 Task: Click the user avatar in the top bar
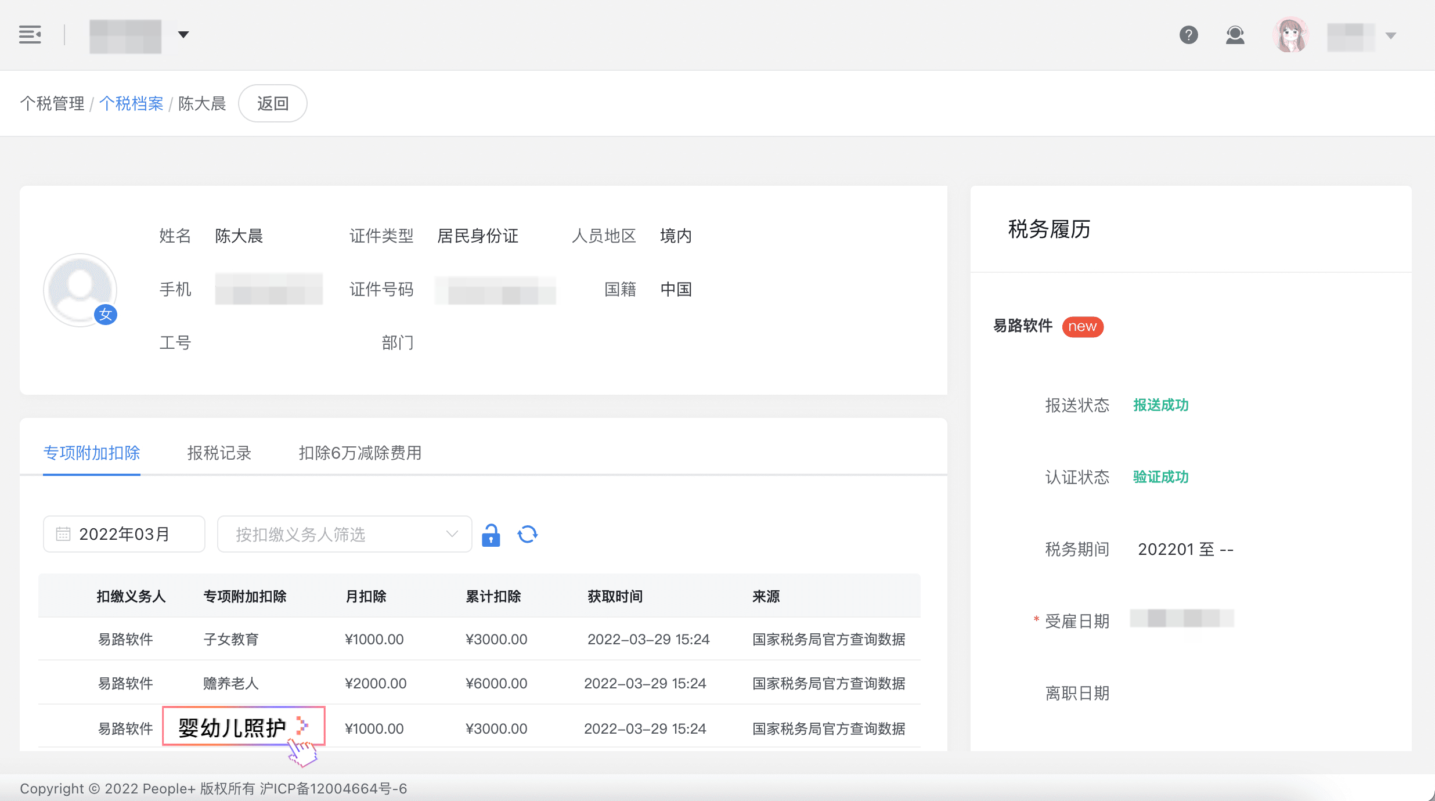click(x=1290, y=35)
